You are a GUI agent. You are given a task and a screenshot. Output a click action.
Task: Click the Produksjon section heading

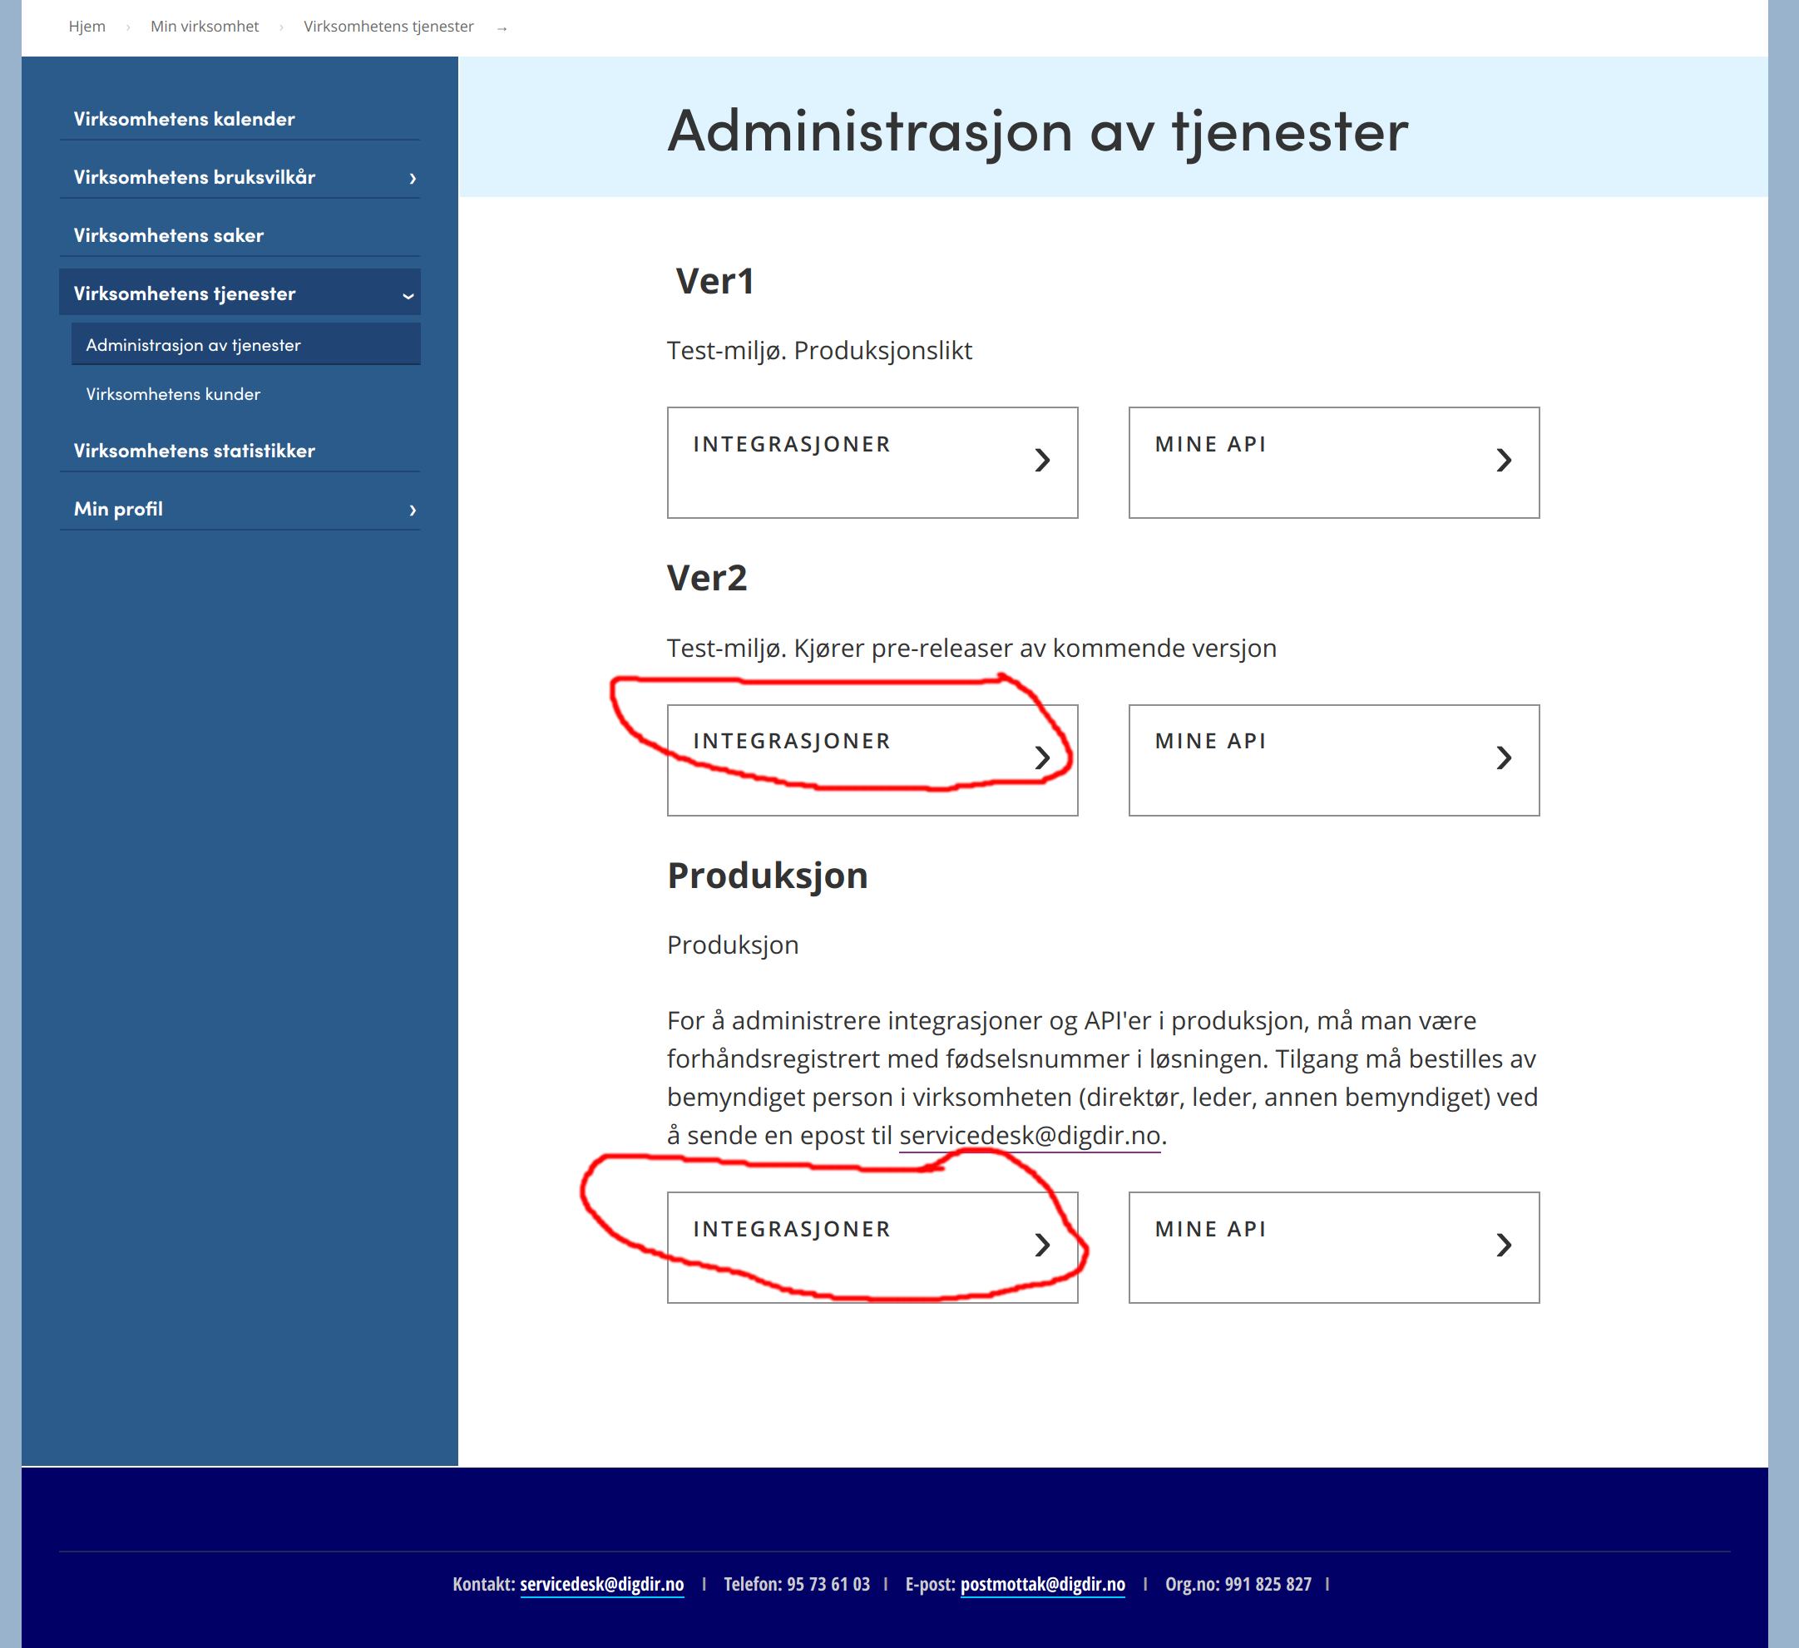[768, 876]
